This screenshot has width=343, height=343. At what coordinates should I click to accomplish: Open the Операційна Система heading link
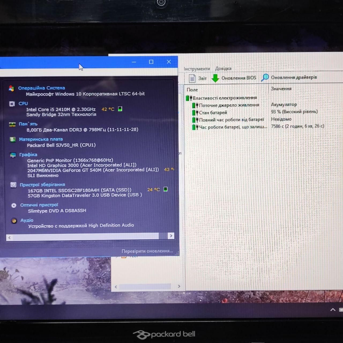(x=42, y=88)
